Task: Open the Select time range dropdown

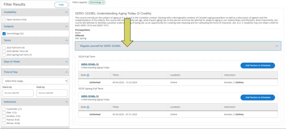Action: (x=35, y=81)
